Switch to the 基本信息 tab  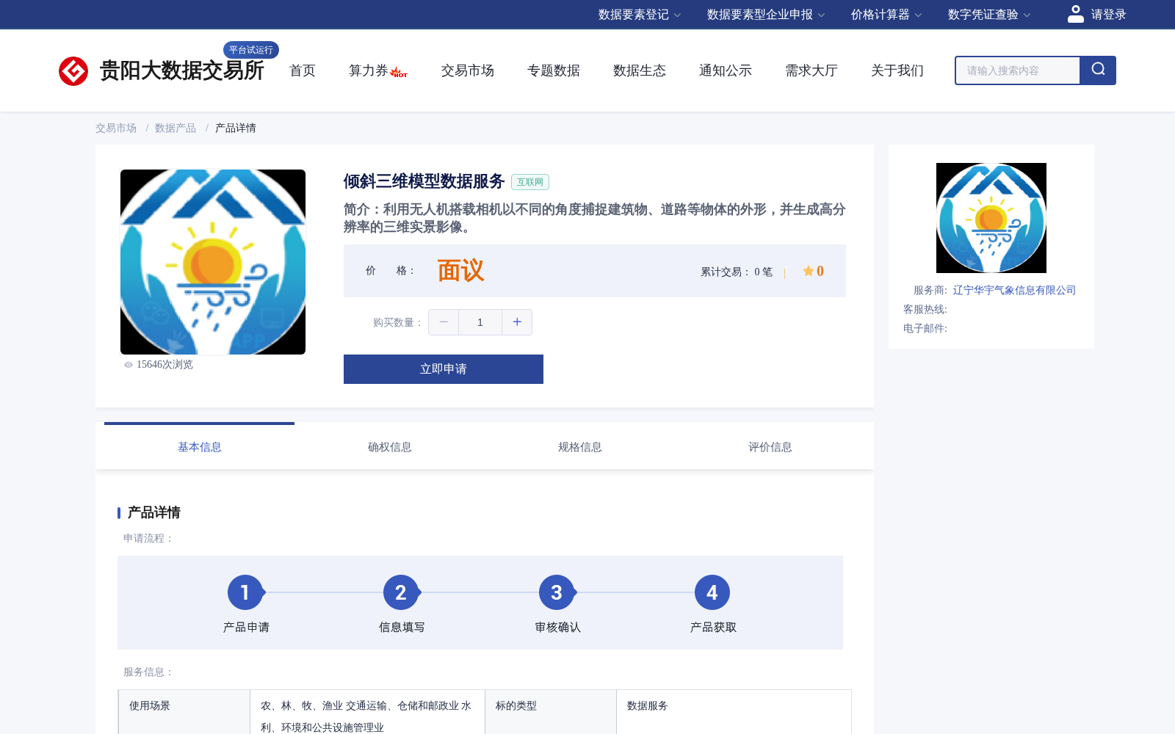click(x=200, y=447)
